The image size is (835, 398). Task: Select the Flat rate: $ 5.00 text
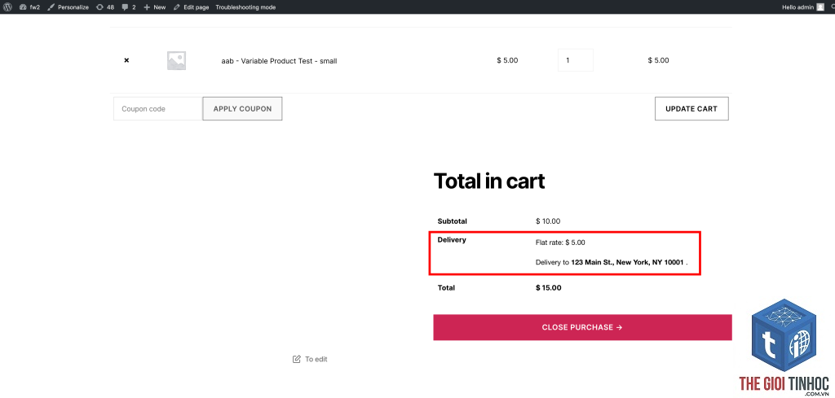click(560, 243)
